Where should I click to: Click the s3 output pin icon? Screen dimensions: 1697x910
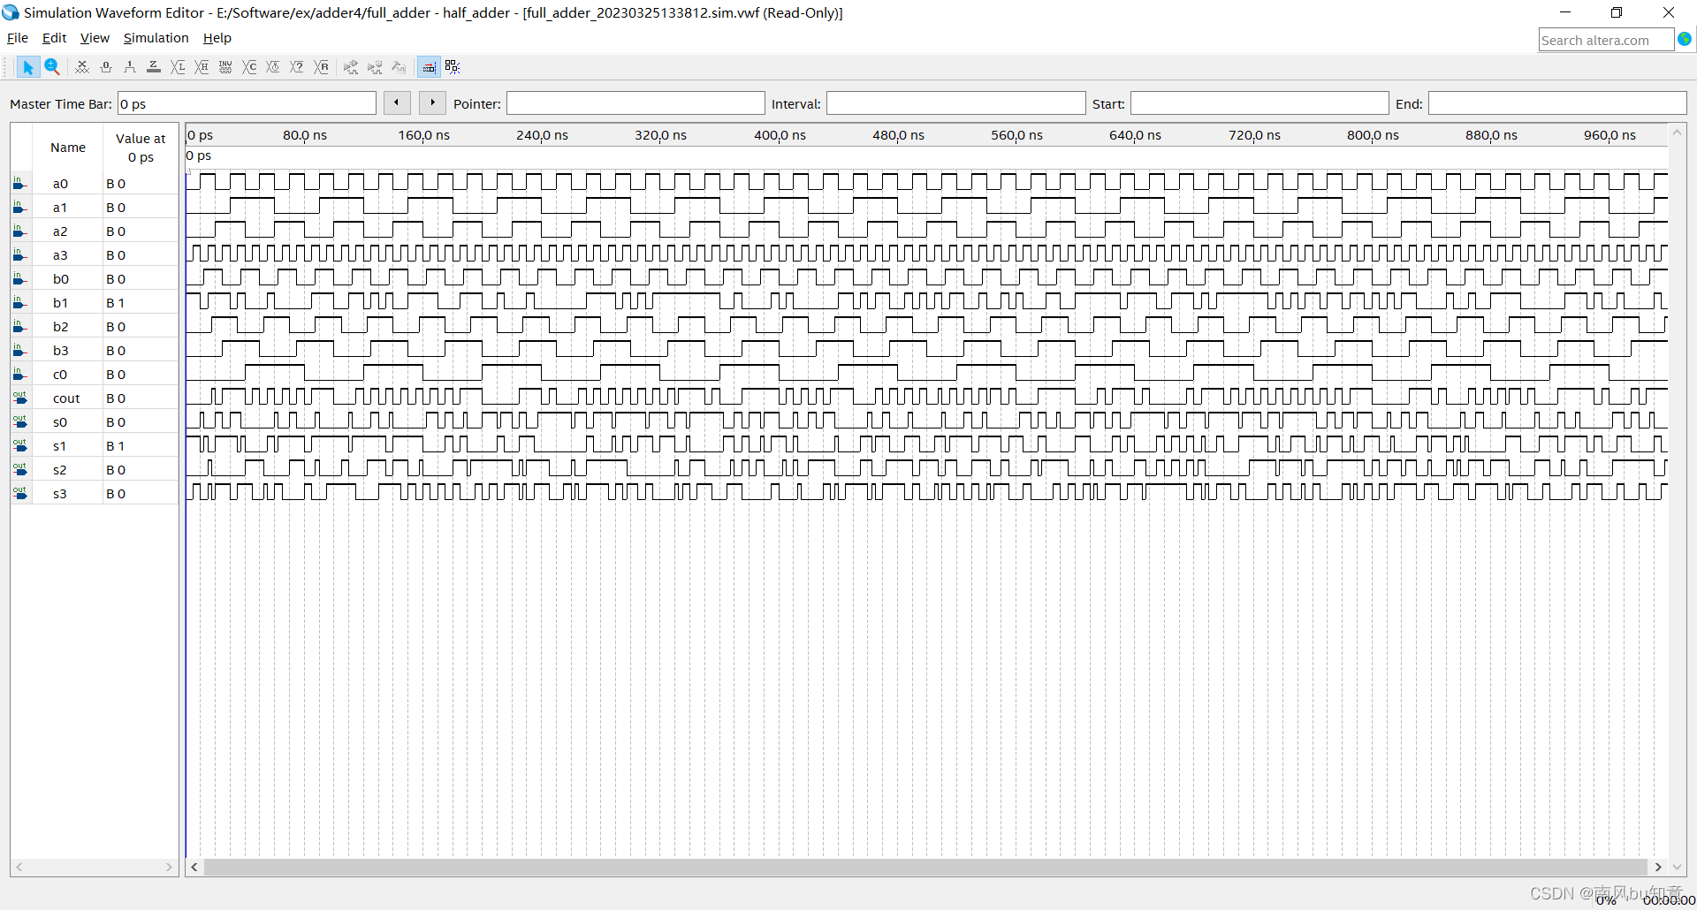coord(19,493)
